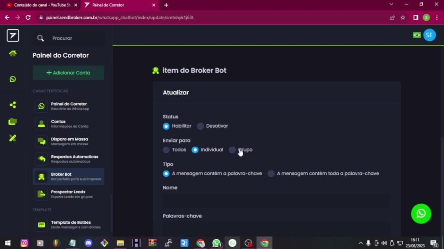444x249 pixels.
Task: Open Chrome three-dot menu
Action: pyautogui.click(x=437, y=17)
